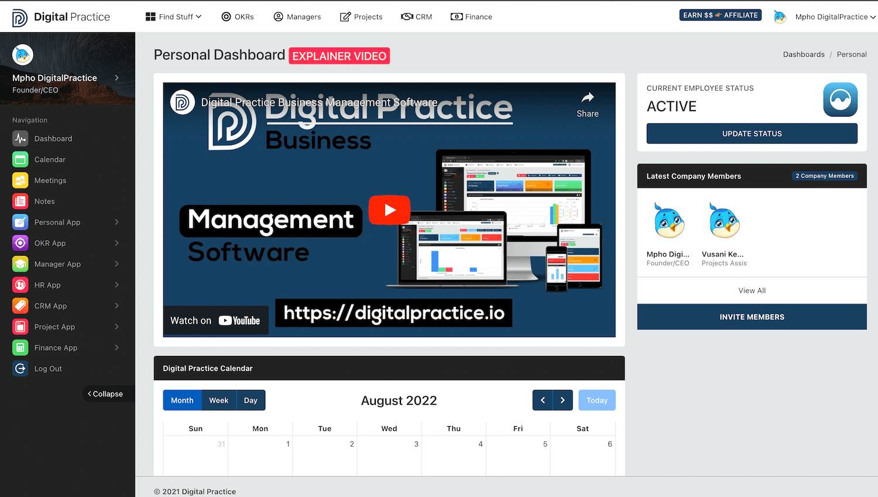Switch calendar to Month view

coord(182,400)
